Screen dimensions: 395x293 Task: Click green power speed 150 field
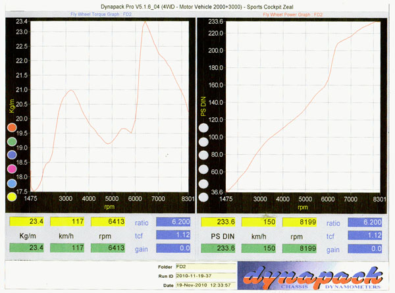[259, 248]
